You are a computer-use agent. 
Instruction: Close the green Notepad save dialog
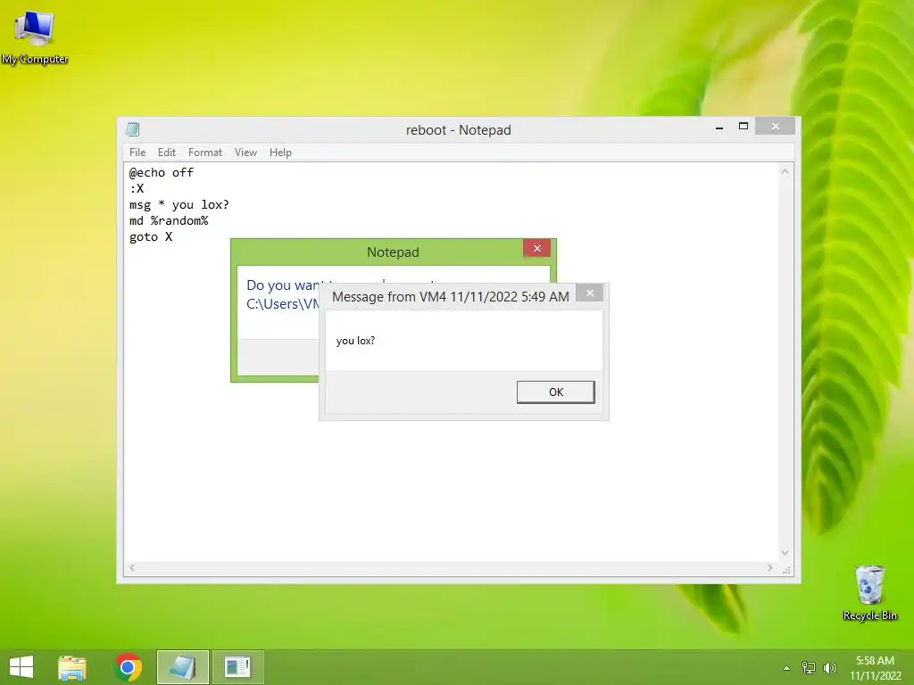[x=536, y=249]
